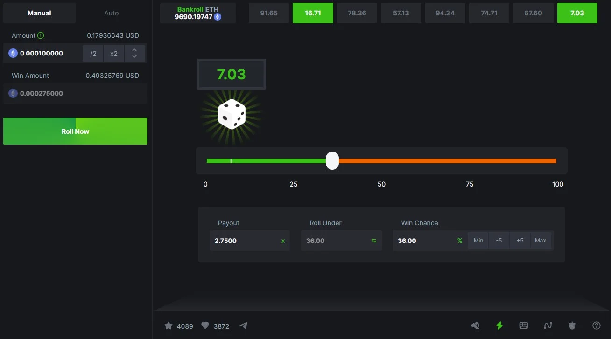The height and width of the screenshot is (339, 611).
Task: Click the x2 double amount button
Action: (114, 54)
